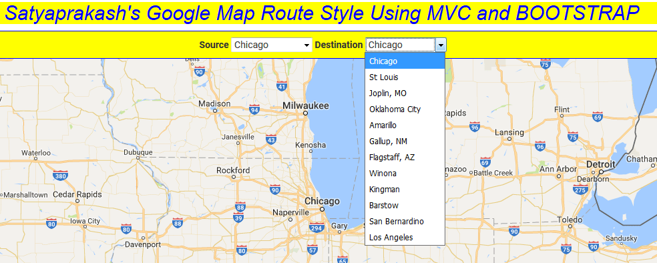
Task: Choose Joplin, MO as destination
Action: pyautogui.click(x=405, y=93)
